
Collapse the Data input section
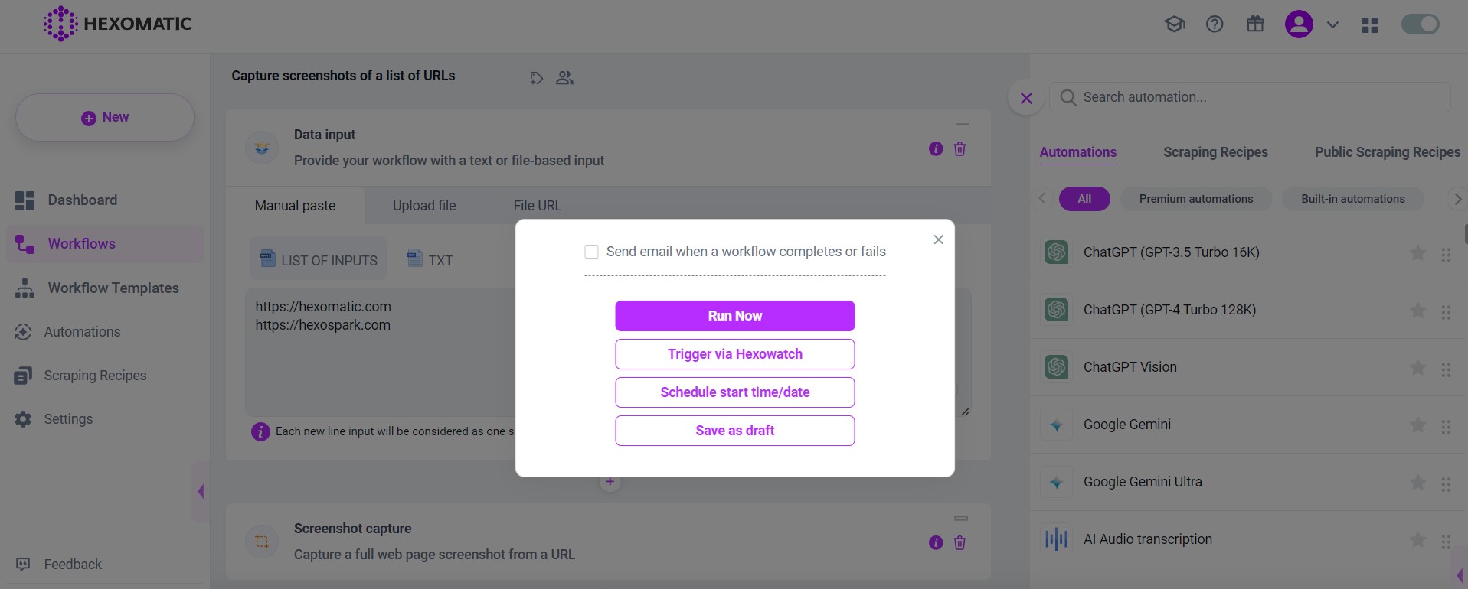point(962,124)
